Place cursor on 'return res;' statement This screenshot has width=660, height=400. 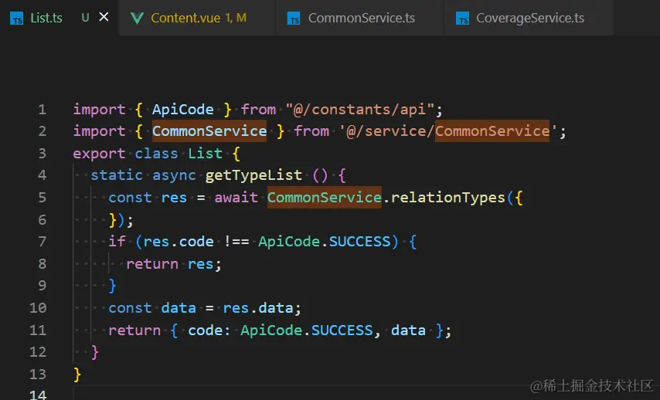[173, 264]
